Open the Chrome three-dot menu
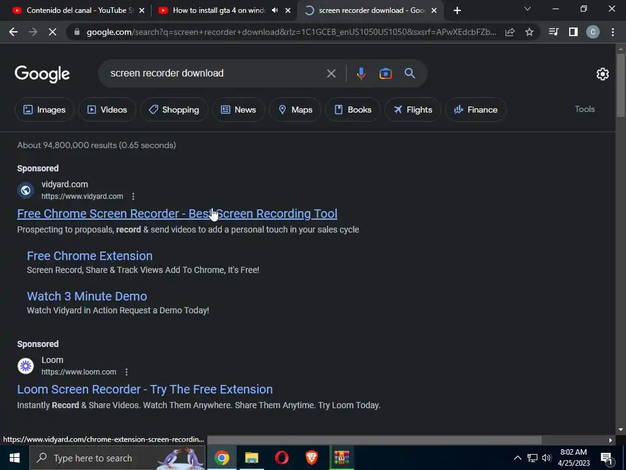626x470 pixels. point(613,32)
